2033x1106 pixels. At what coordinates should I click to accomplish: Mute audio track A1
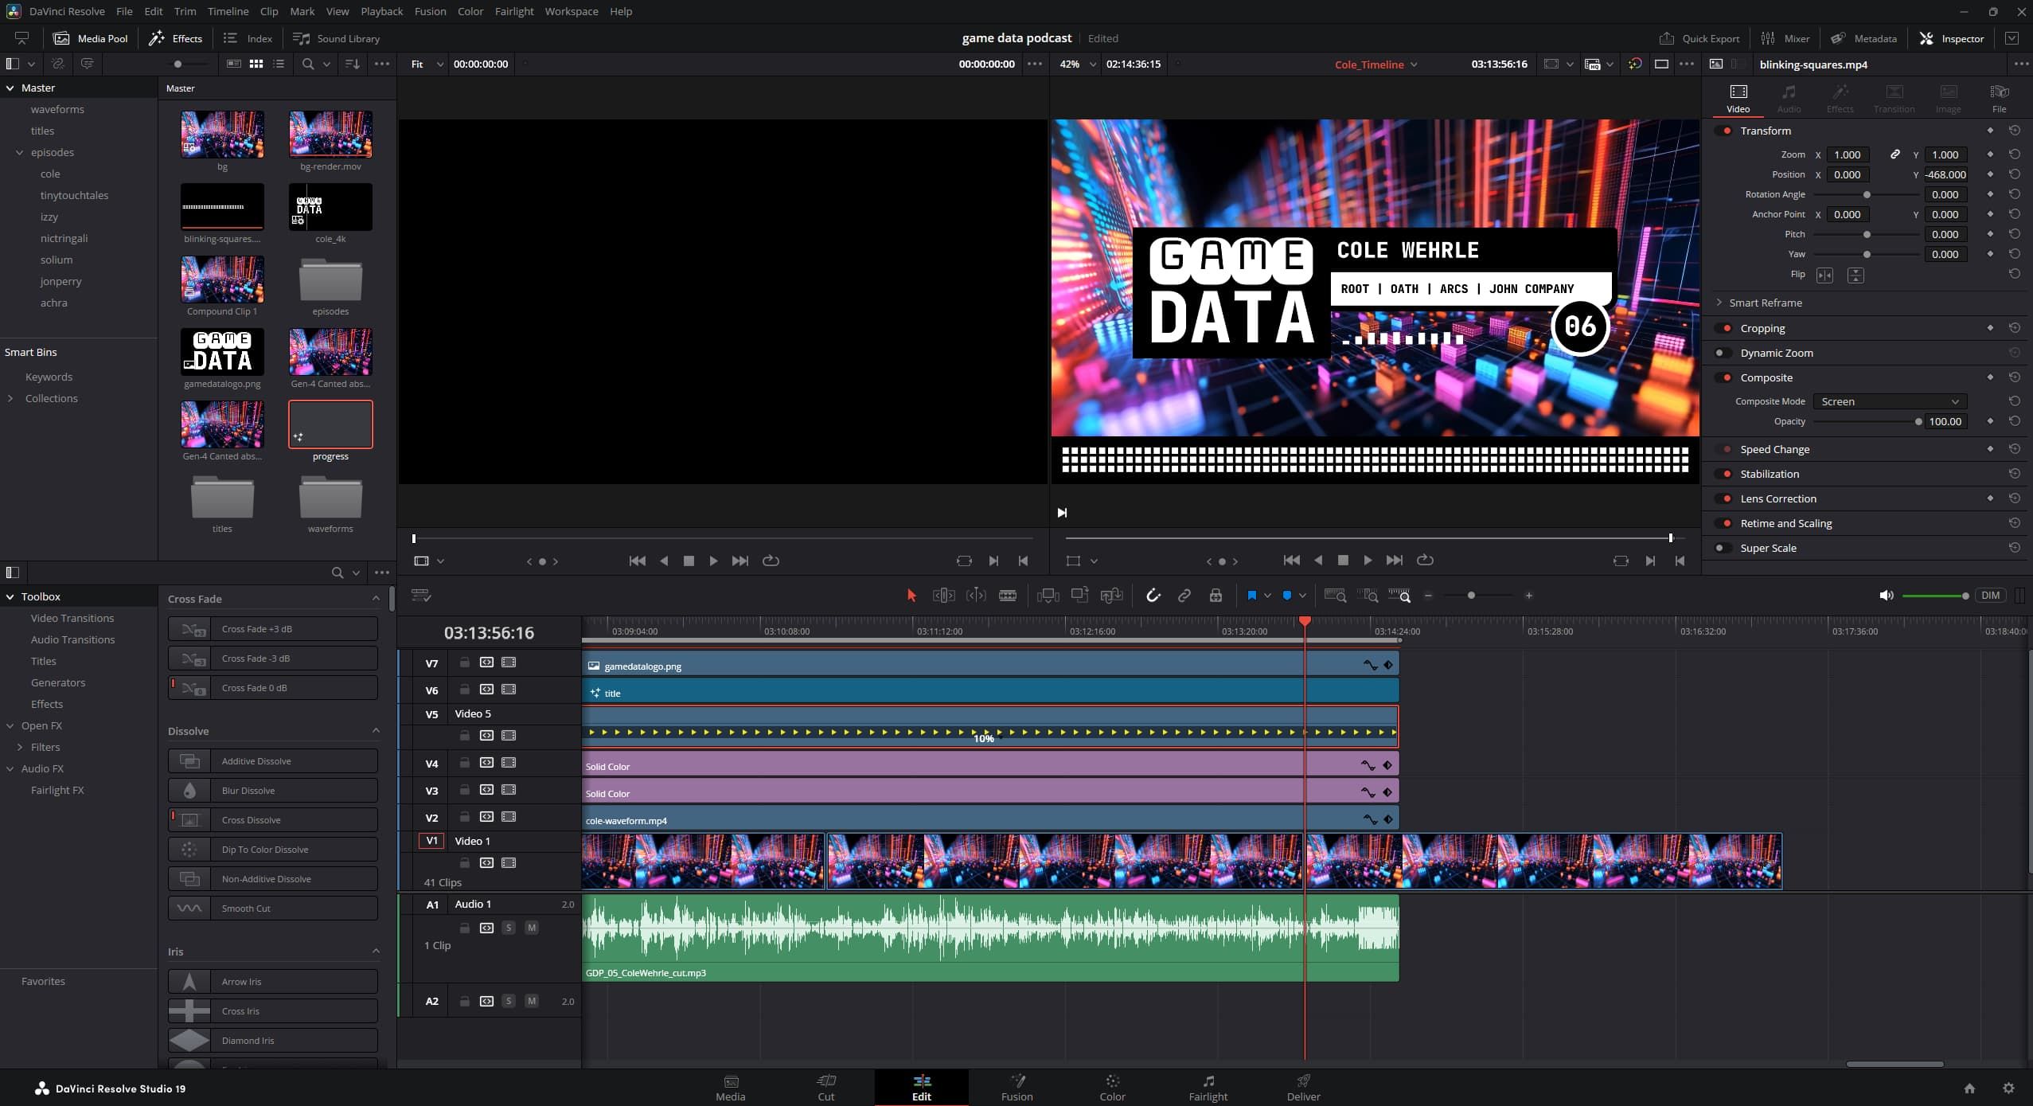tap(532, 928)
